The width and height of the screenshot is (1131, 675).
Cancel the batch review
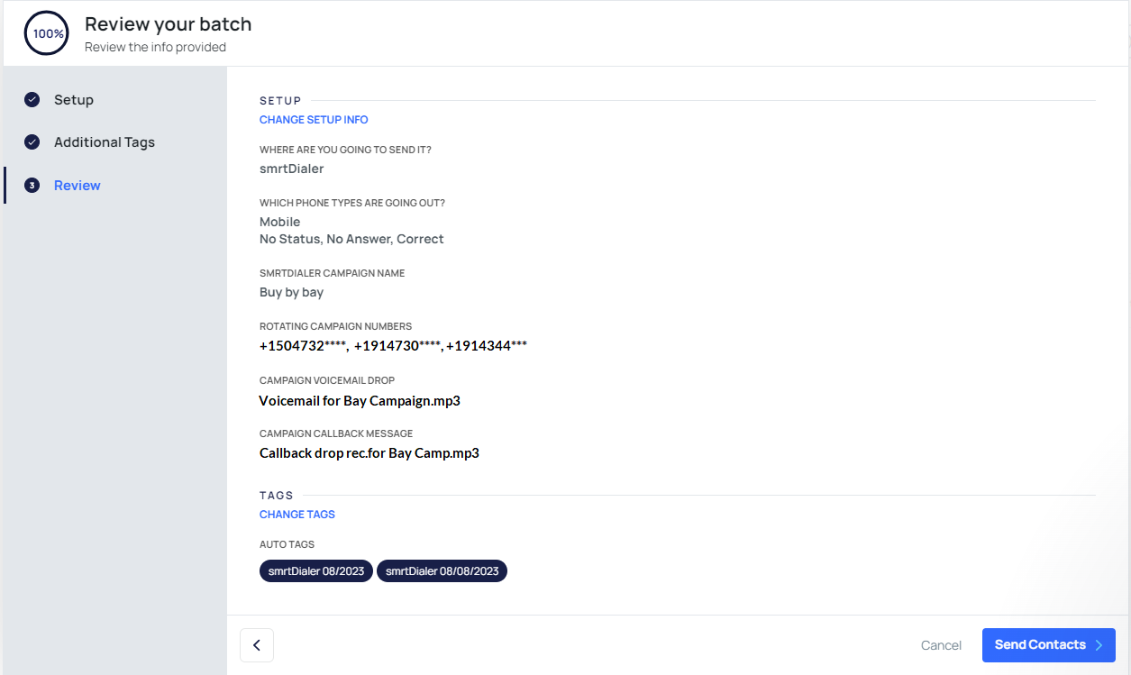click(941, 645)
